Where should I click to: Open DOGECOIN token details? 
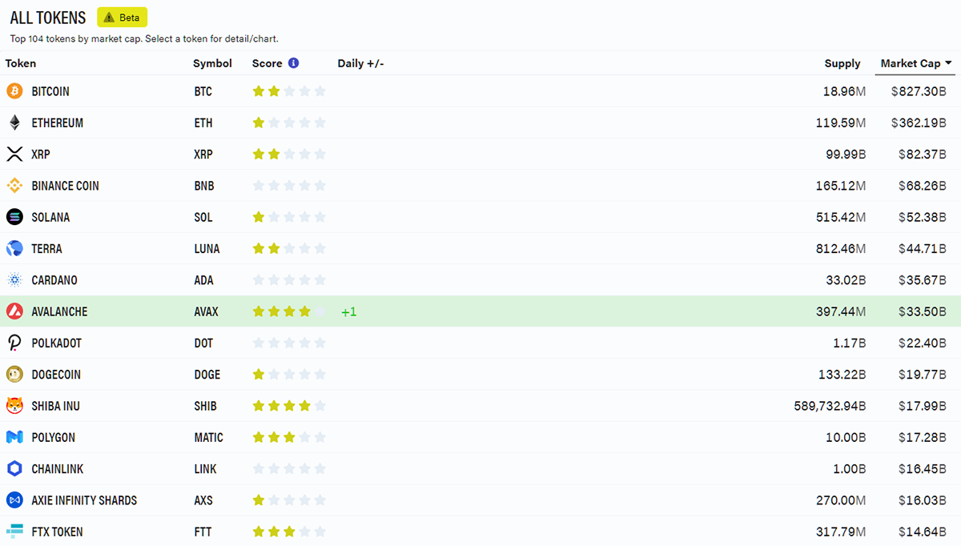pyautogui.click(x=56, y=375)
